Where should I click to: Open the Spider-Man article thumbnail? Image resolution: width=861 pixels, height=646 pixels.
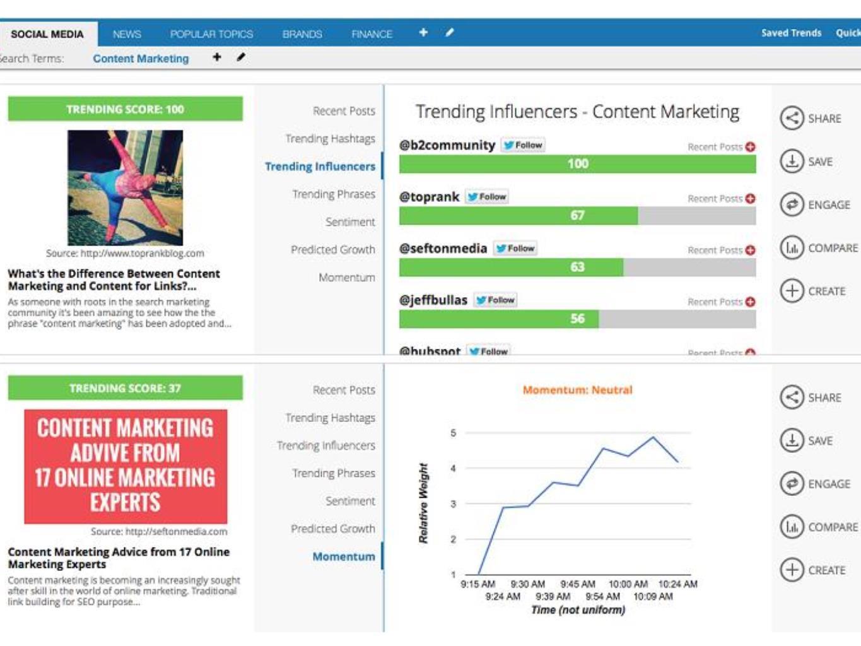125,187
